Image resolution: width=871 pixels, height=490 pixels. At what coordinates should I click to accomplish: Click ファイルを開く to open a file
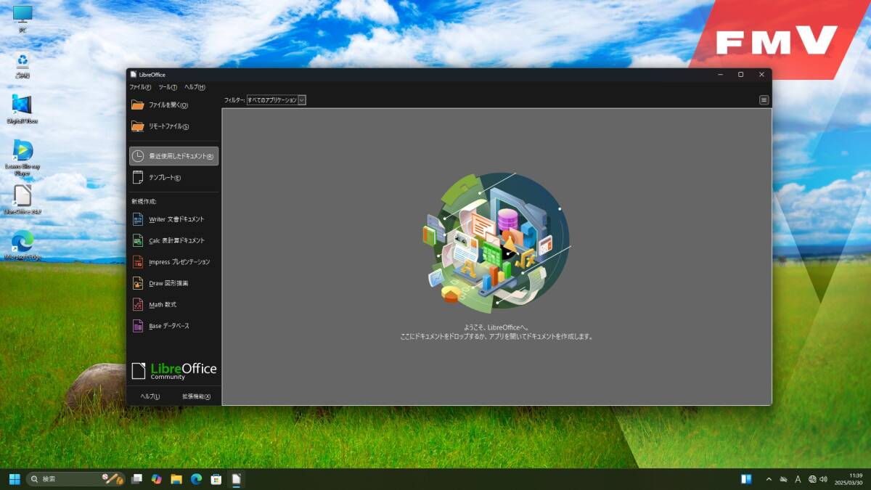[173, 105]
